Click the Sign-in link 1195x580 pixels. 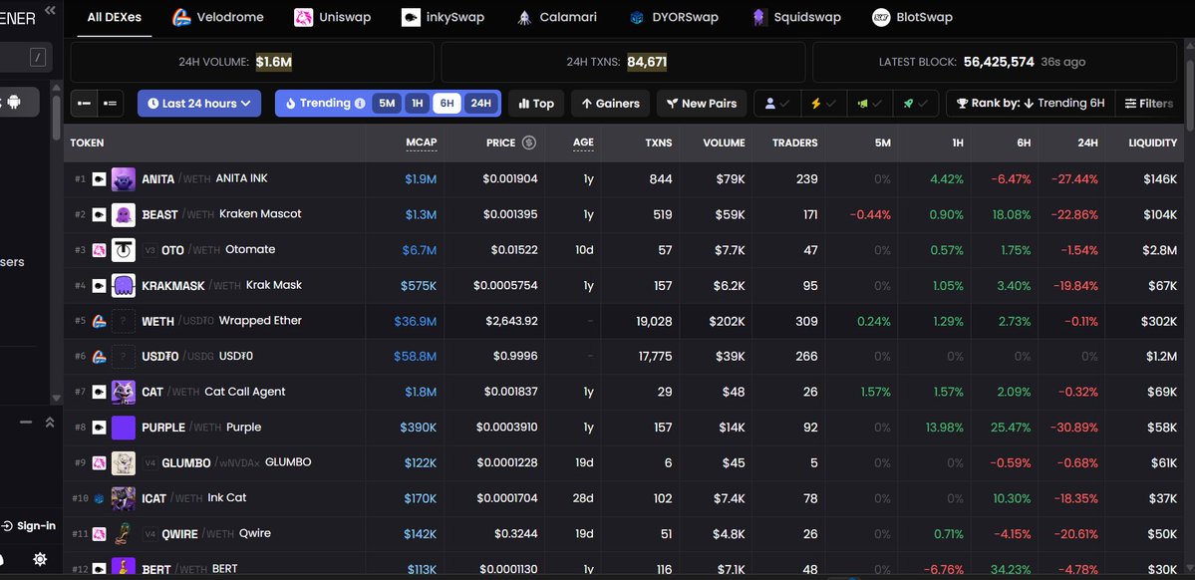point(29,526)
